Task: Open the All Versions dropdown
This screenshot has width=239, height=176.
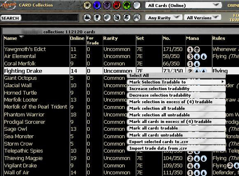Action: (202, 18)
